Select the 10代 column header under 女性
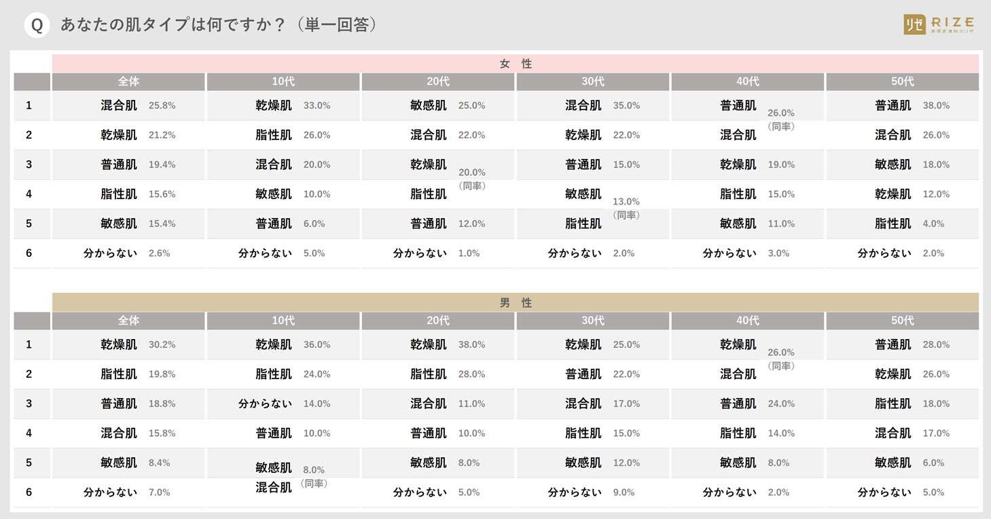The image size is (991, 519). [283, 82]
